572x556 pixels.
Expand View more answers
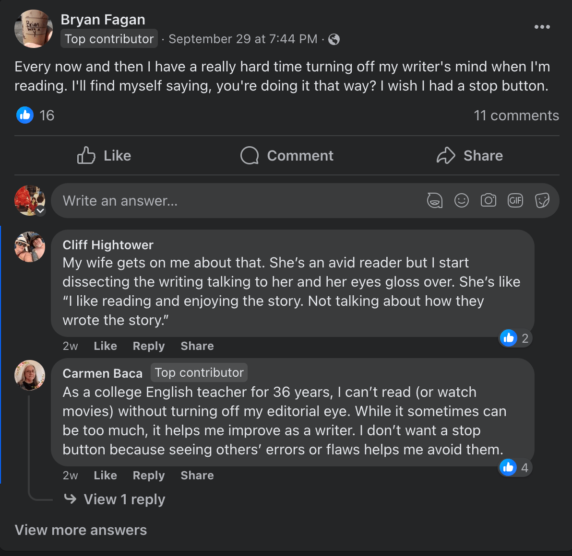tap(81, 530)
